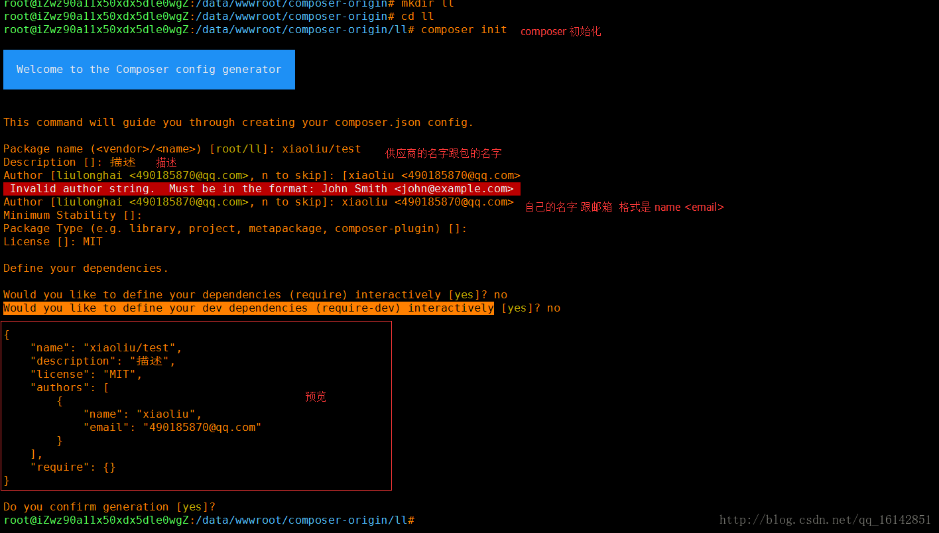
Task: Click the highlighted 'require-dev' dependencies question
Action: tap(249, 308)
